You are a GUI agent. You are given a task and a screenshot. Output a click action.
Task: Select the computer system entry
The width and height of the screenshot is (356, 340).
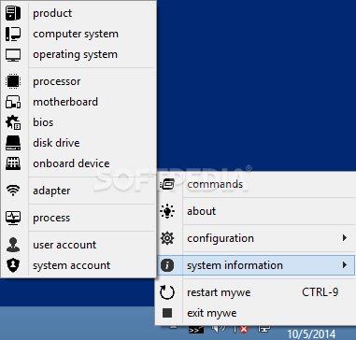tap(78, 34)
